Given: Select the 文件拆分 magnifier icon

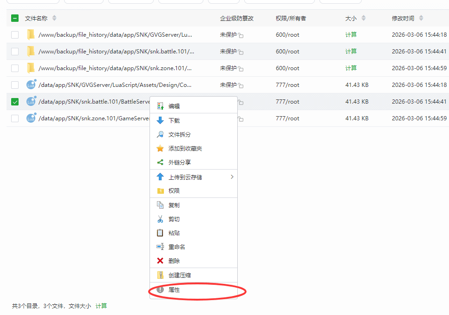Looking at the screenshot, I should pos(160,134).
